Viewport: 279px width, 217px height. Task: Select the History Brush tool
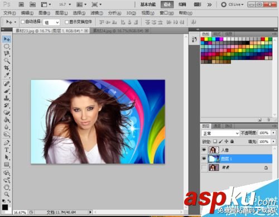tap(7, 105)
